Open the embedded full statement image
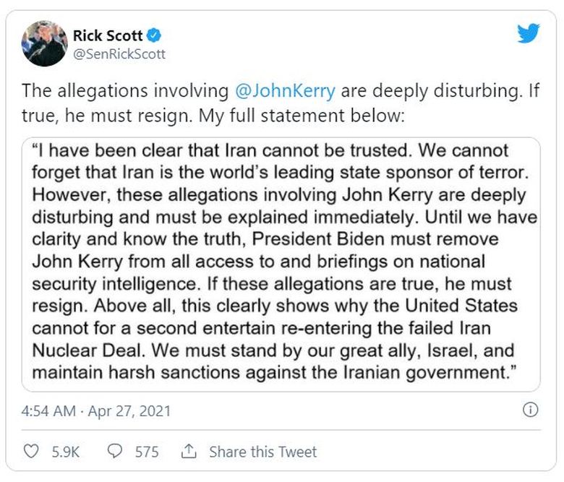The height and width of the screenshot is (482, 564). pyautogui.click(x=281, y=264)
